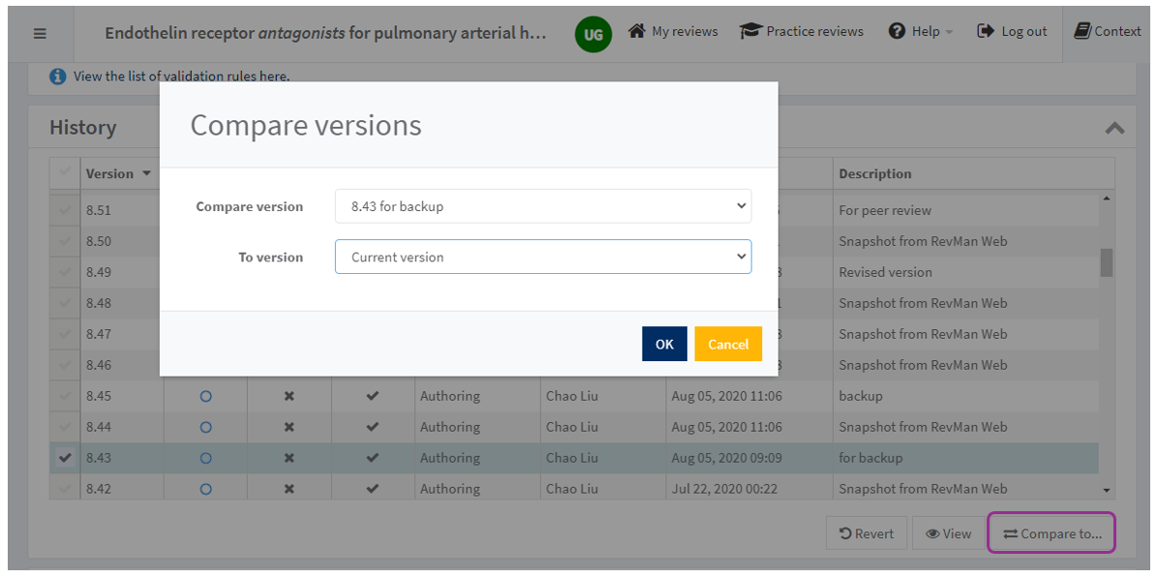Viewport: 1158px width, 578px height.
Task: Click the History table scrollbar thumb
Action: 1106,261
